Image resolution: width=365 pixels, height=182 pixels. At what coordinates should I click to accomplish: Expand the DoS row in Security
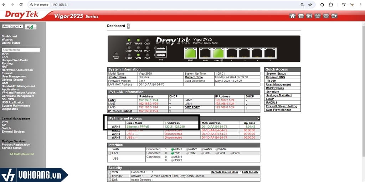pos(110,180)
